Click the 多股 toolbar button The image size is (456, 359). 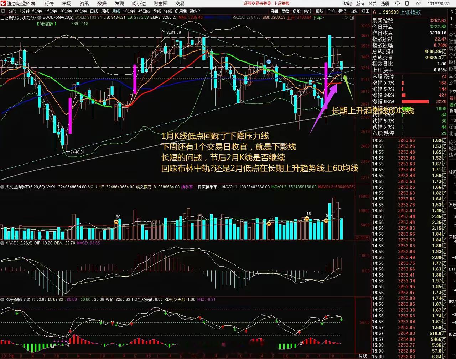[297, 11]
